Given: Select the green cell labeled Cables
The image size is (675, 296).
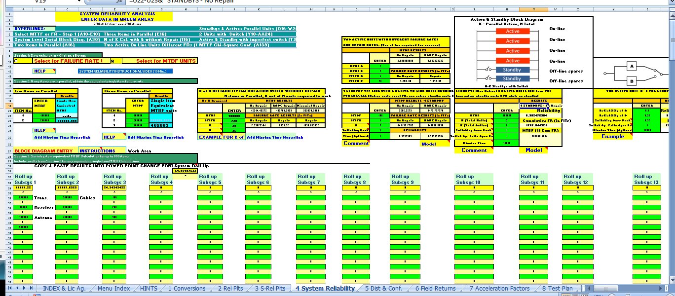Looking at the screenshot, I should click(x=66, y=197).
